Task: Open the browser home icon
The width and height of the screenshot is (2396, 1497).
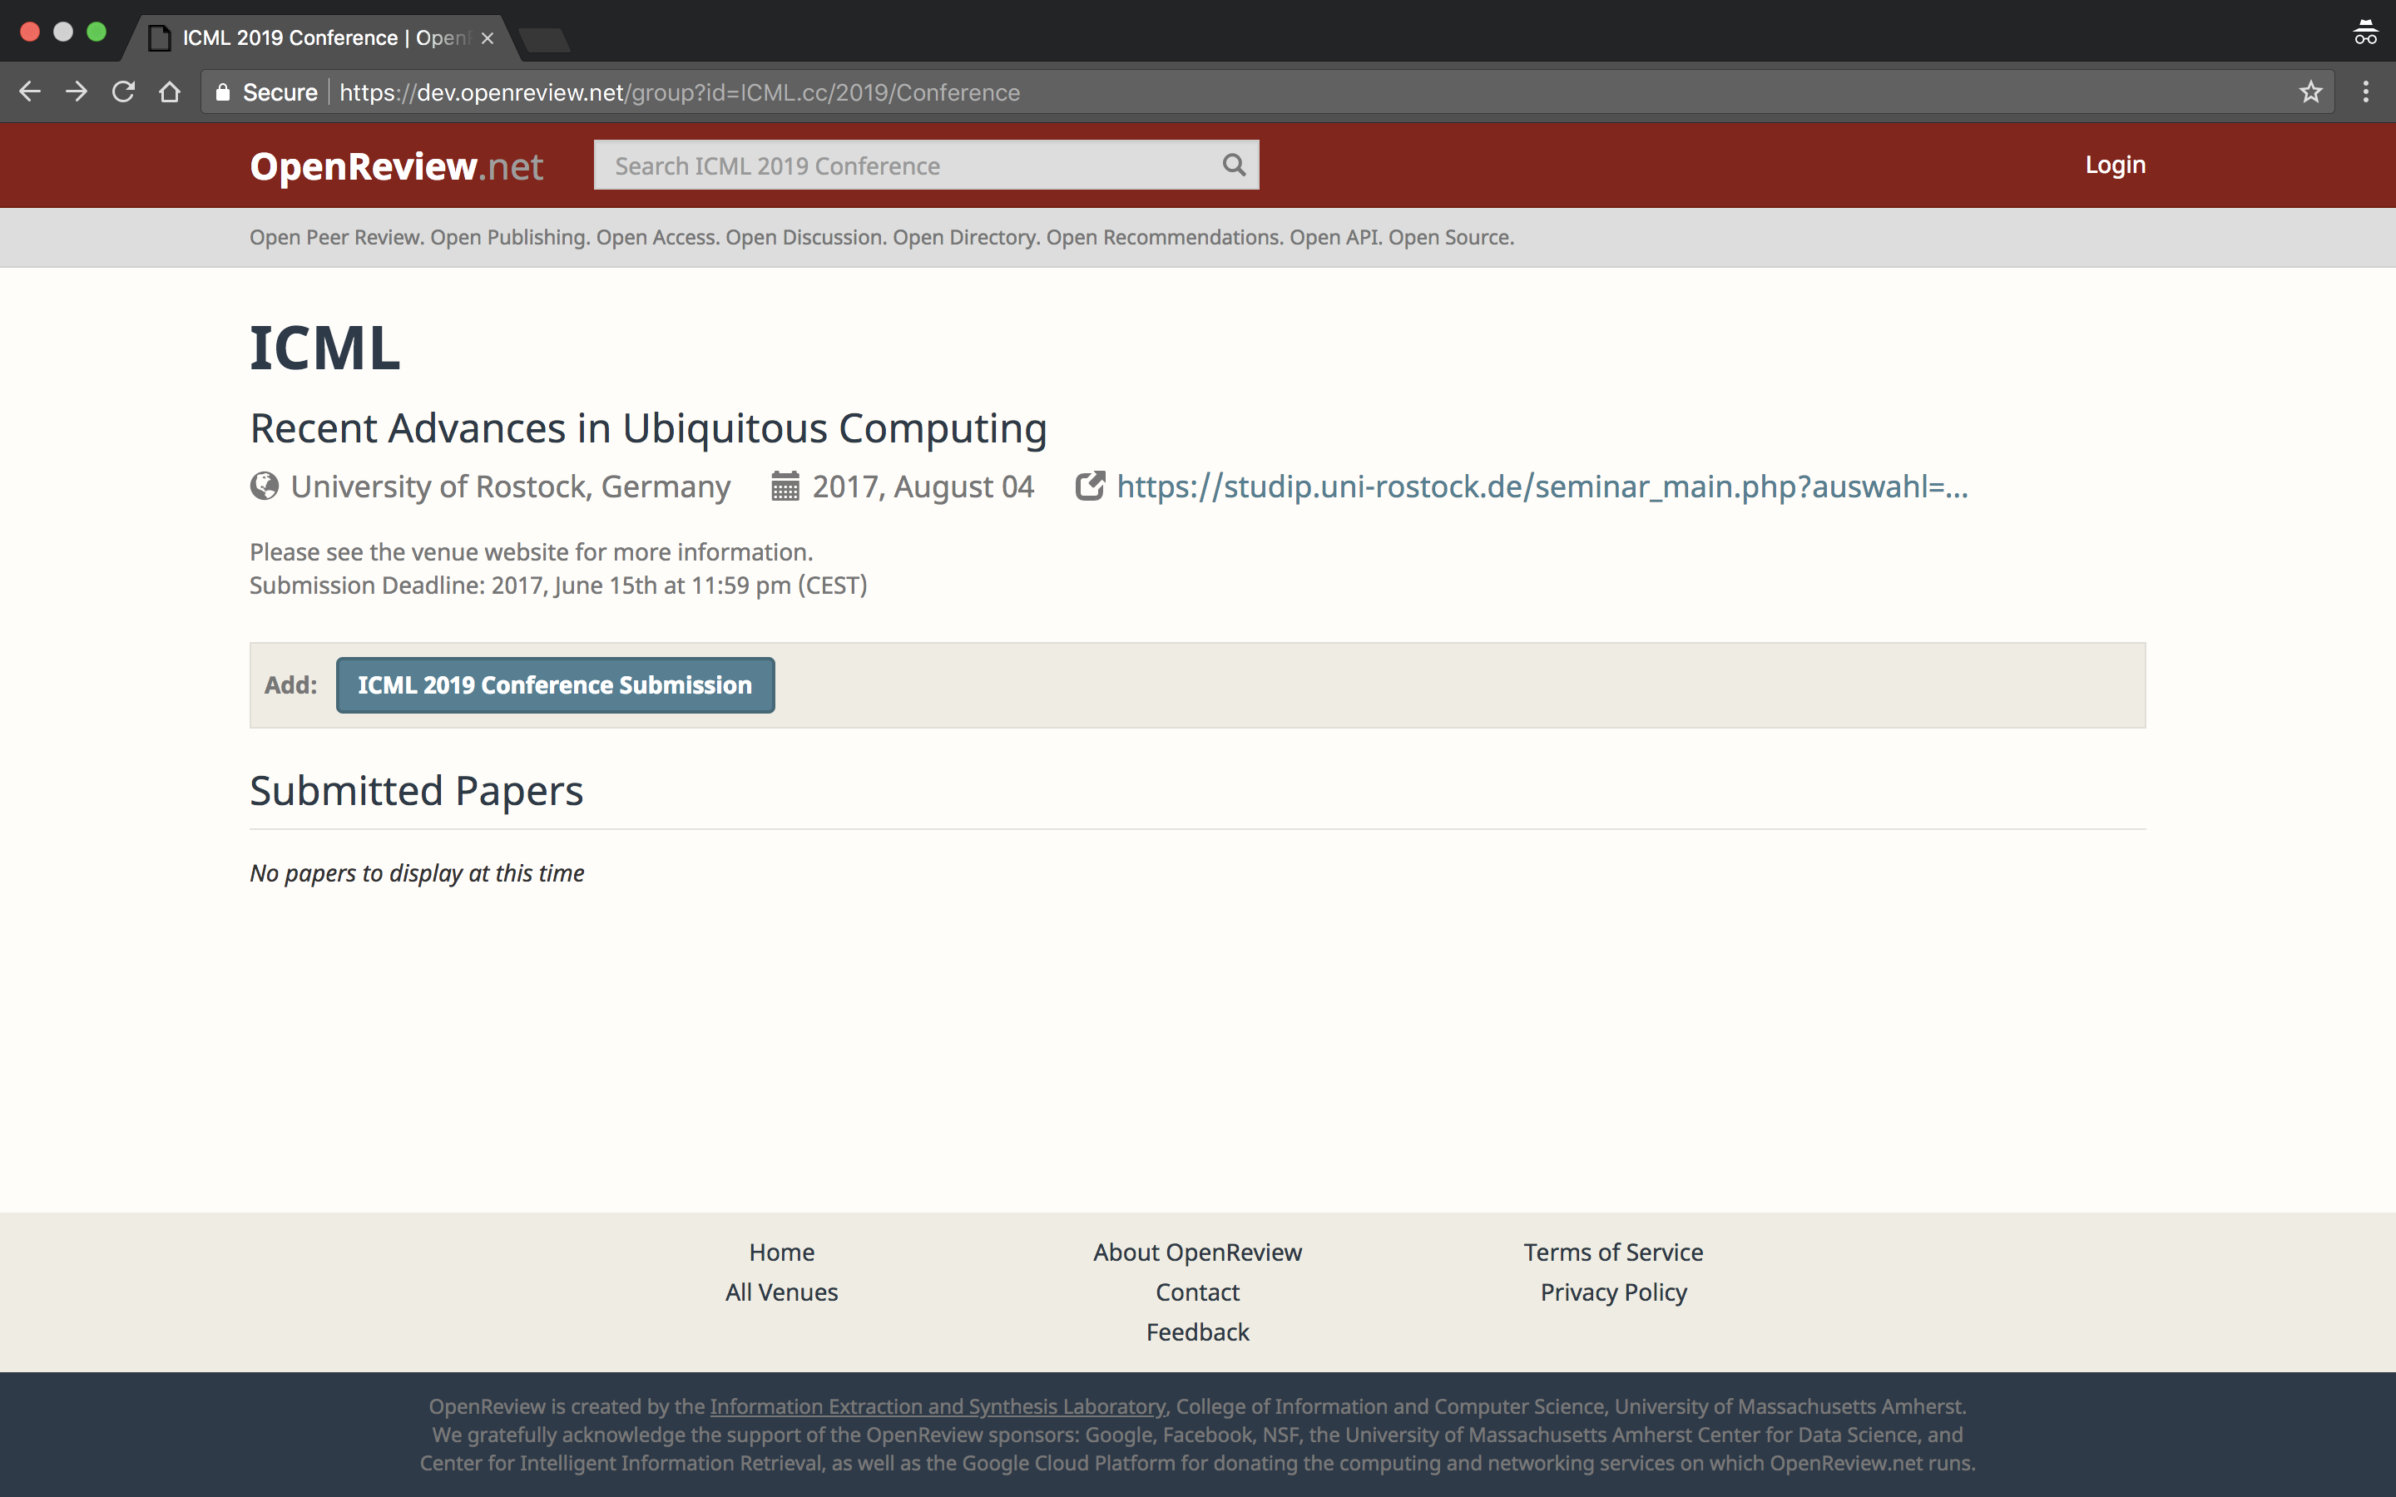Action: [171, 92]
